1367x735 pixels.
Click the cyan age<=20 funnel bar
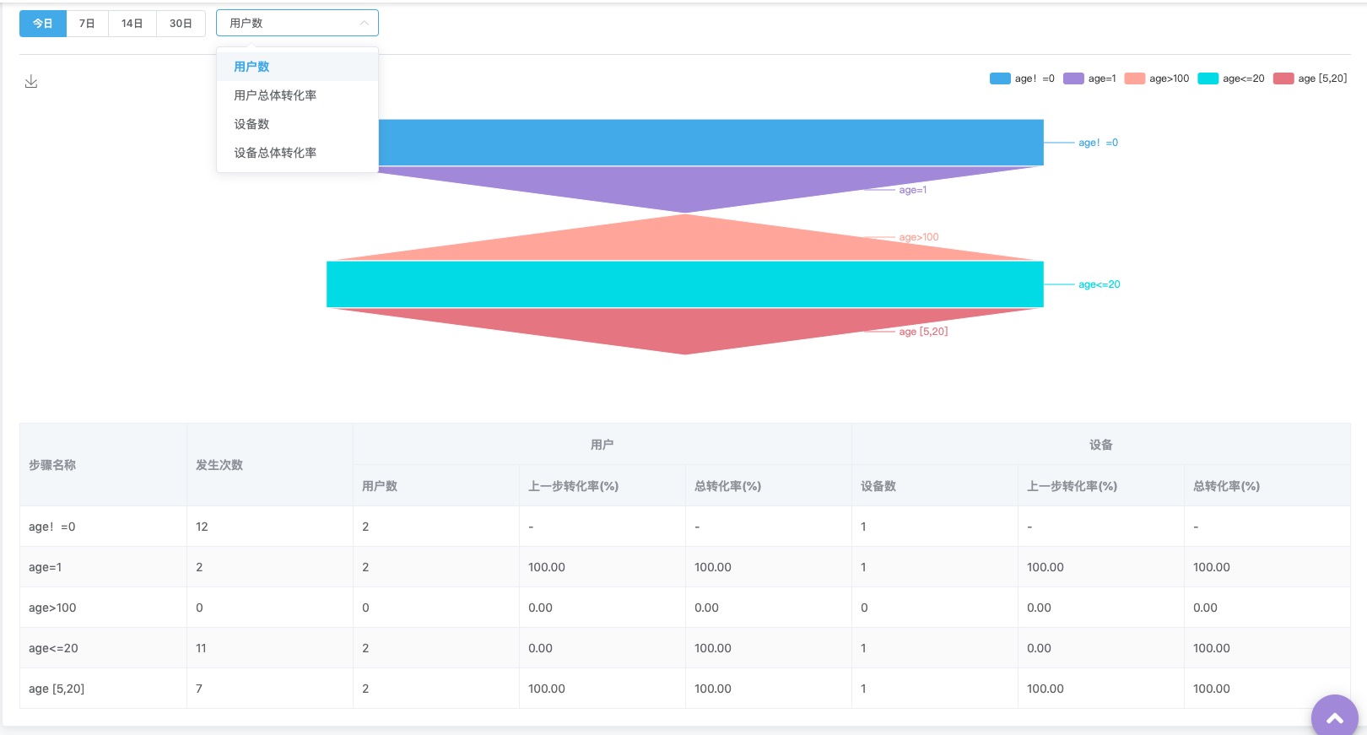(x=685, y=284)
